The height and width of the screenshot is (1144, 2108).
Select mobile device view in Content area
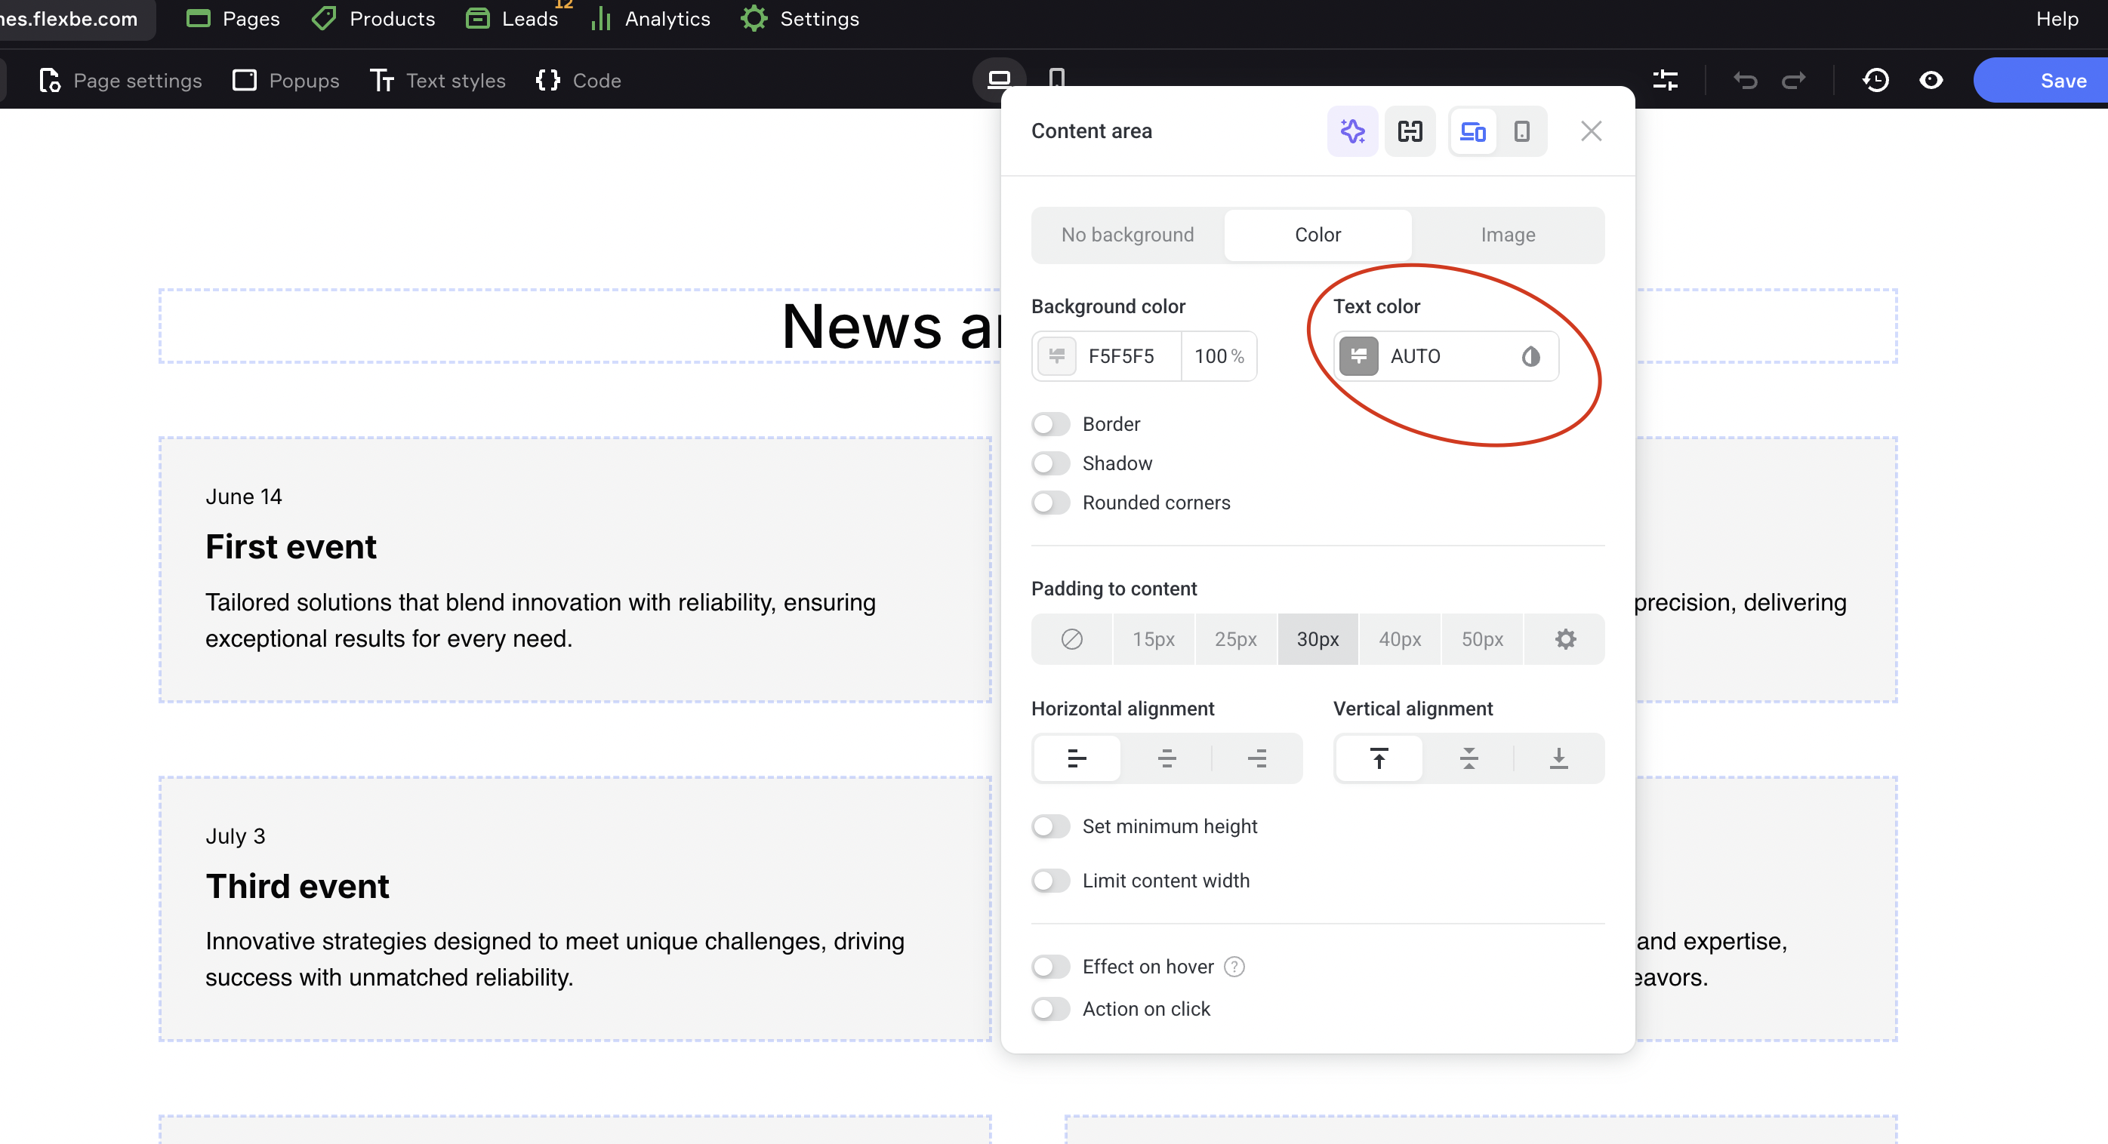[x=1521, y=131]
